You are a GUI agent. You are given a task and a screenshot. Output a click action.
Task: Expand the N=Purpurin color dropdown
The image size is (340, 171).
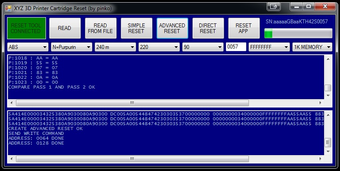(71, 47)
